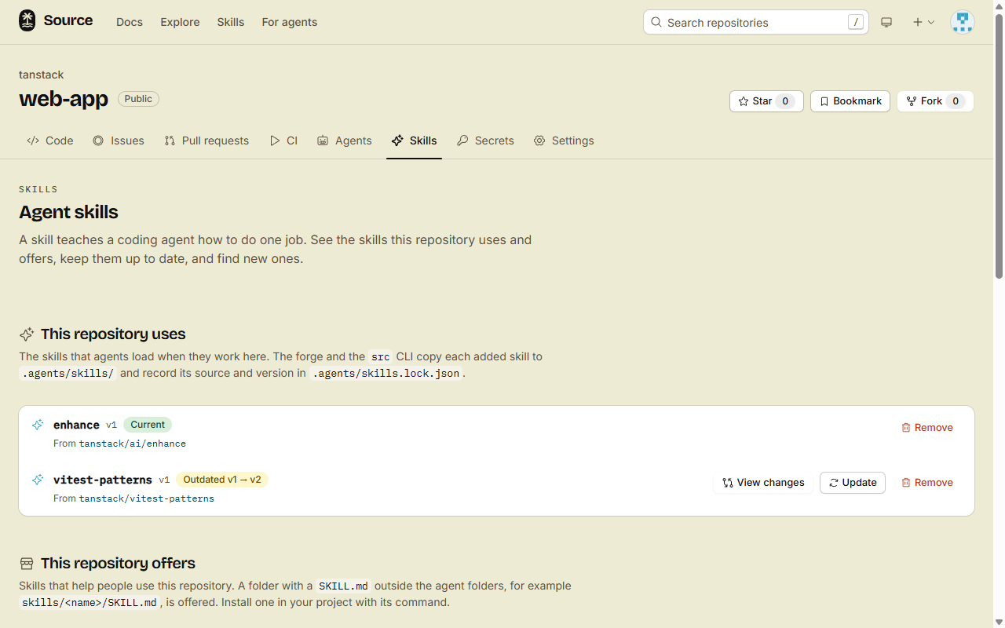Click the Outdated v1 → v2 badge
The height and width of the screenshot is (628, 1005).
point(222,480)
